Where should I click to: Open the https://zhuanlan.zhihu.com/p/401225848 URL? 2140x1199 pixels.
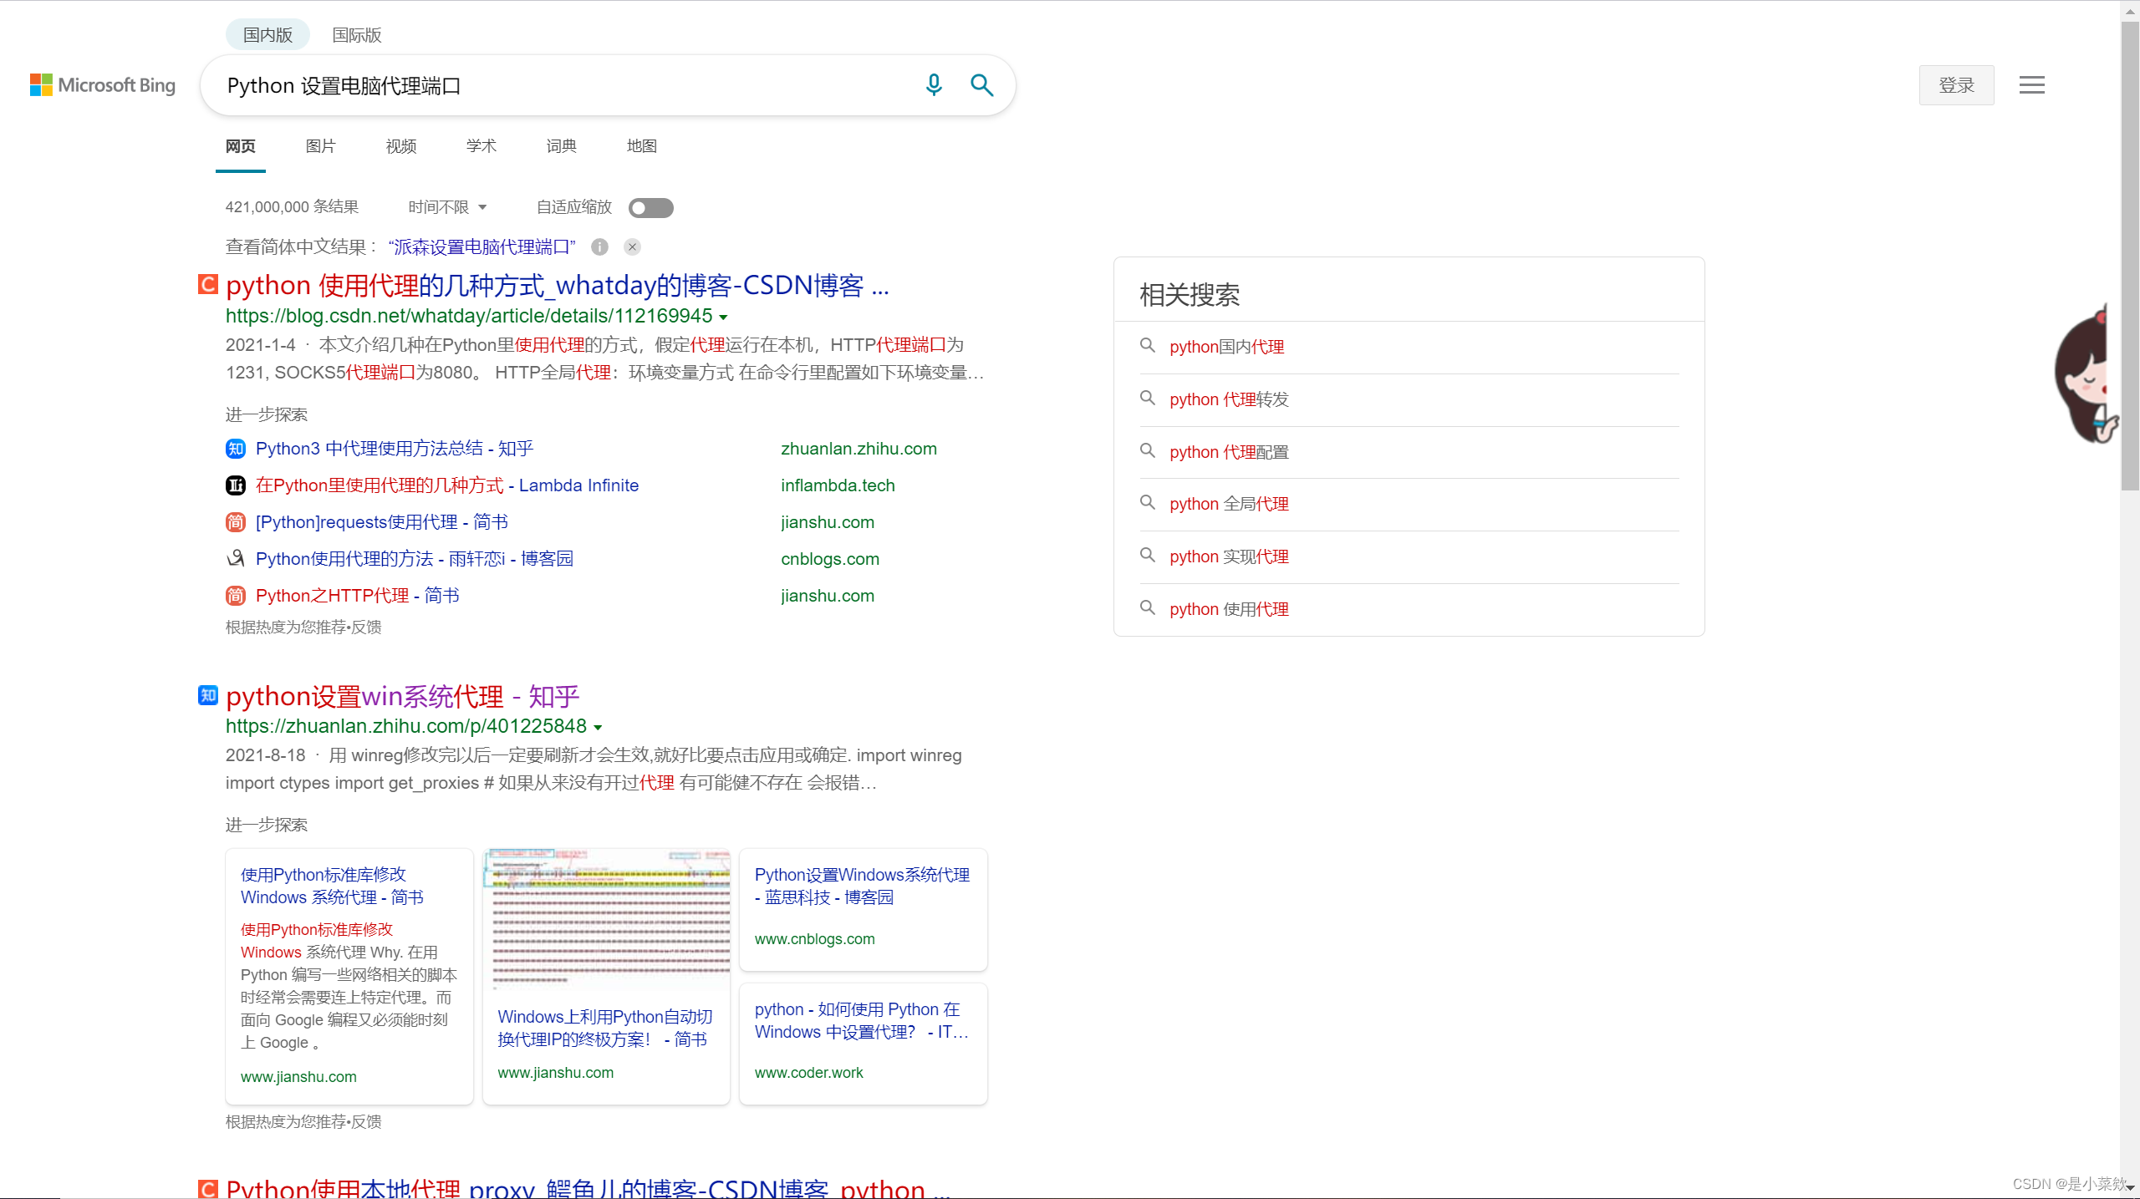406,726
